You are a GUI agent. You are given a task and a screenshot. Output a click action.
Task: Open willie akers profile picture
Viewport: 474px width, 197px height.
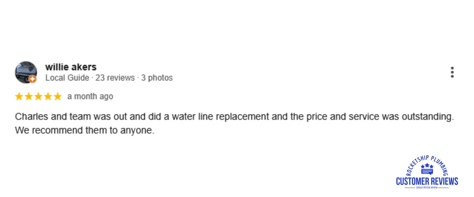tap(26, 72)
